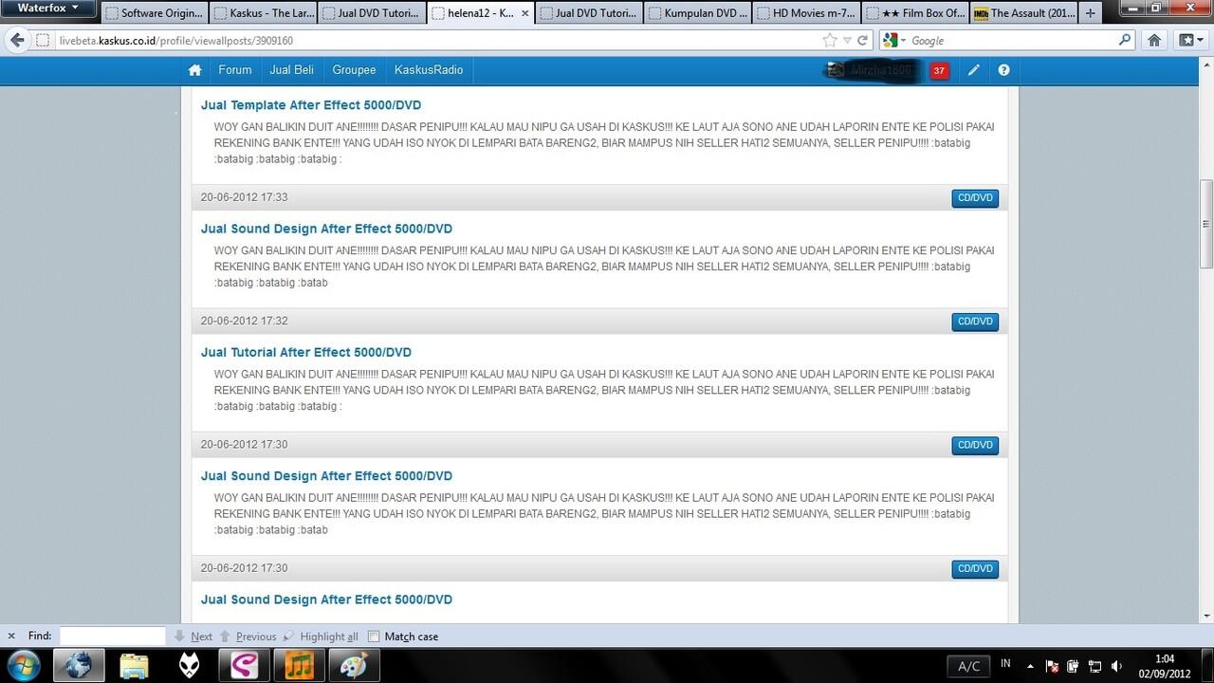Viewport: 1214px width, 683px height.
Task: Open the Forum menu item
Action: tap(235, 70)
